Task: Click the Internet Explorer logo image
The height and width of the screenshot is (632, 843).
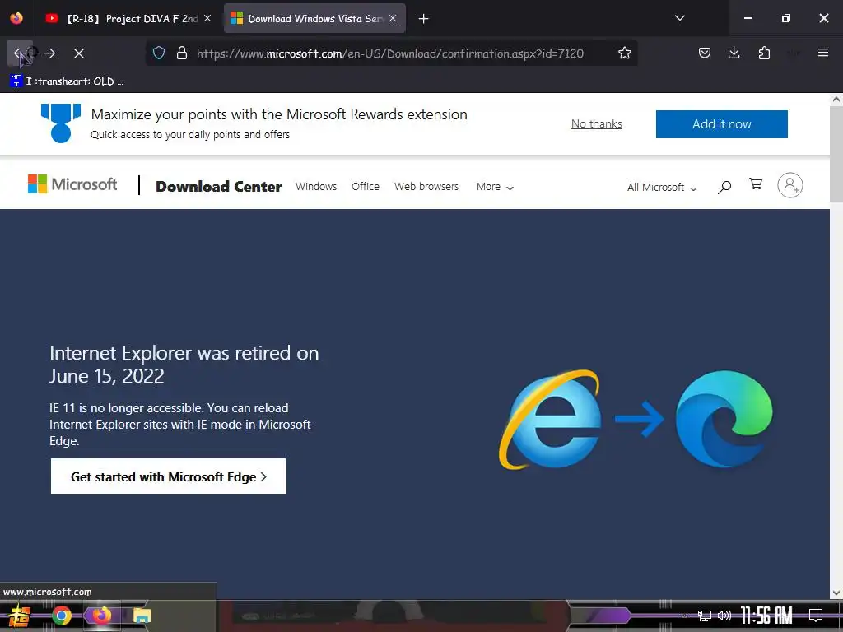Action: [x=551, y=420]
